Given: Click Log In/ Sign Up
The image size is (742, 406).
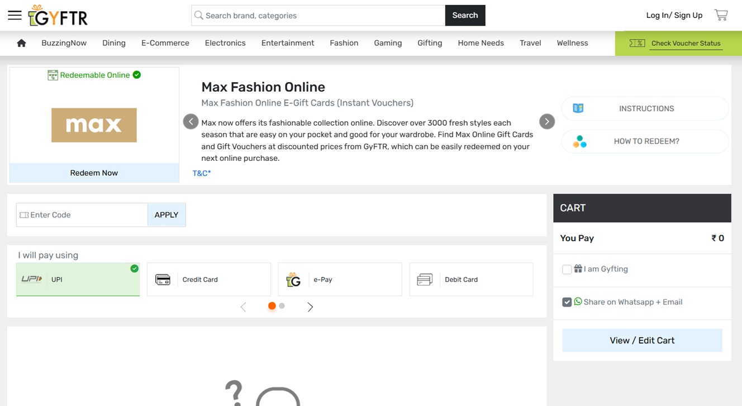Looking at the screenshot, I should 674,16.
